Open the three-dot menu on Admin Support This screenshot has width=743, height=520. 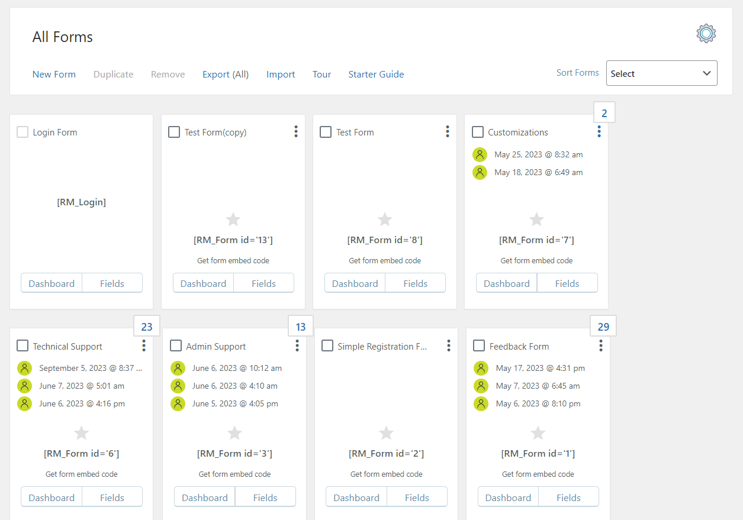297,345
